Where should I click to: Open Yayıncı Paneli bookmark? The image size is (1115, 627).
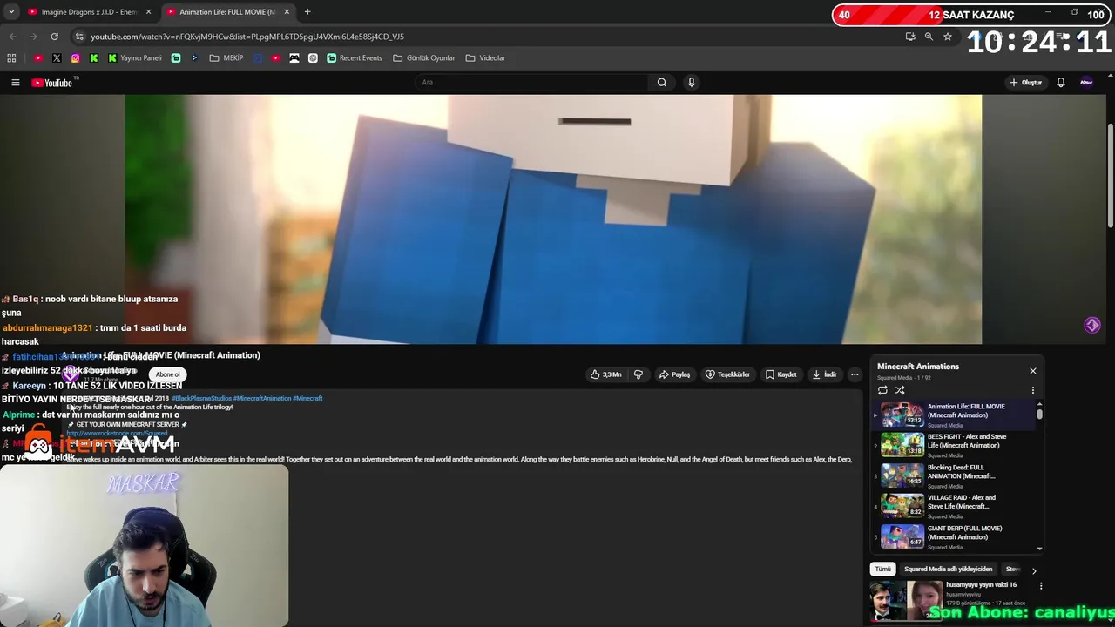pos(135,58)
